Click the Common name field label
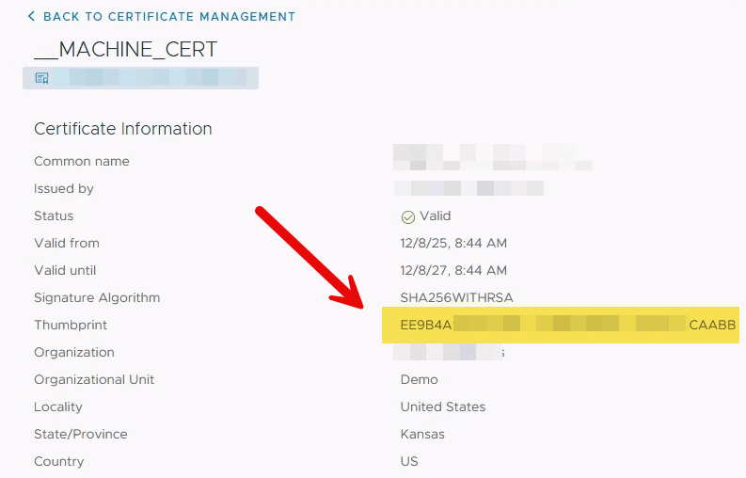 tap(82, 162)
